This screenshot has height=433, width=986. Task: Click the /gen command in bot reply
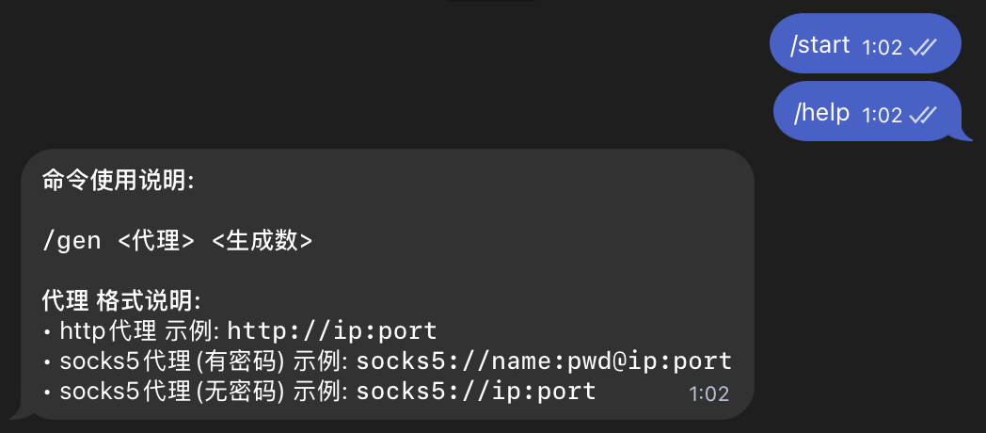point(72,241)
